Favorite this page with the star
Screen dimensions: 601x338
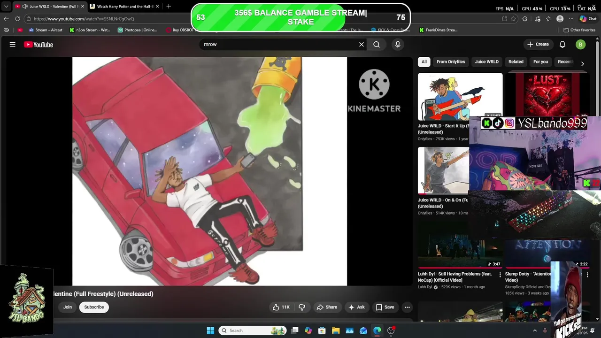point(513,19)
